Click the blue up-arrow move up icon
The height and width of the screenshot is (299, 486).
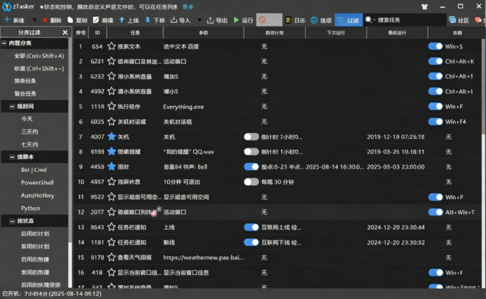[x=121, y=20]
